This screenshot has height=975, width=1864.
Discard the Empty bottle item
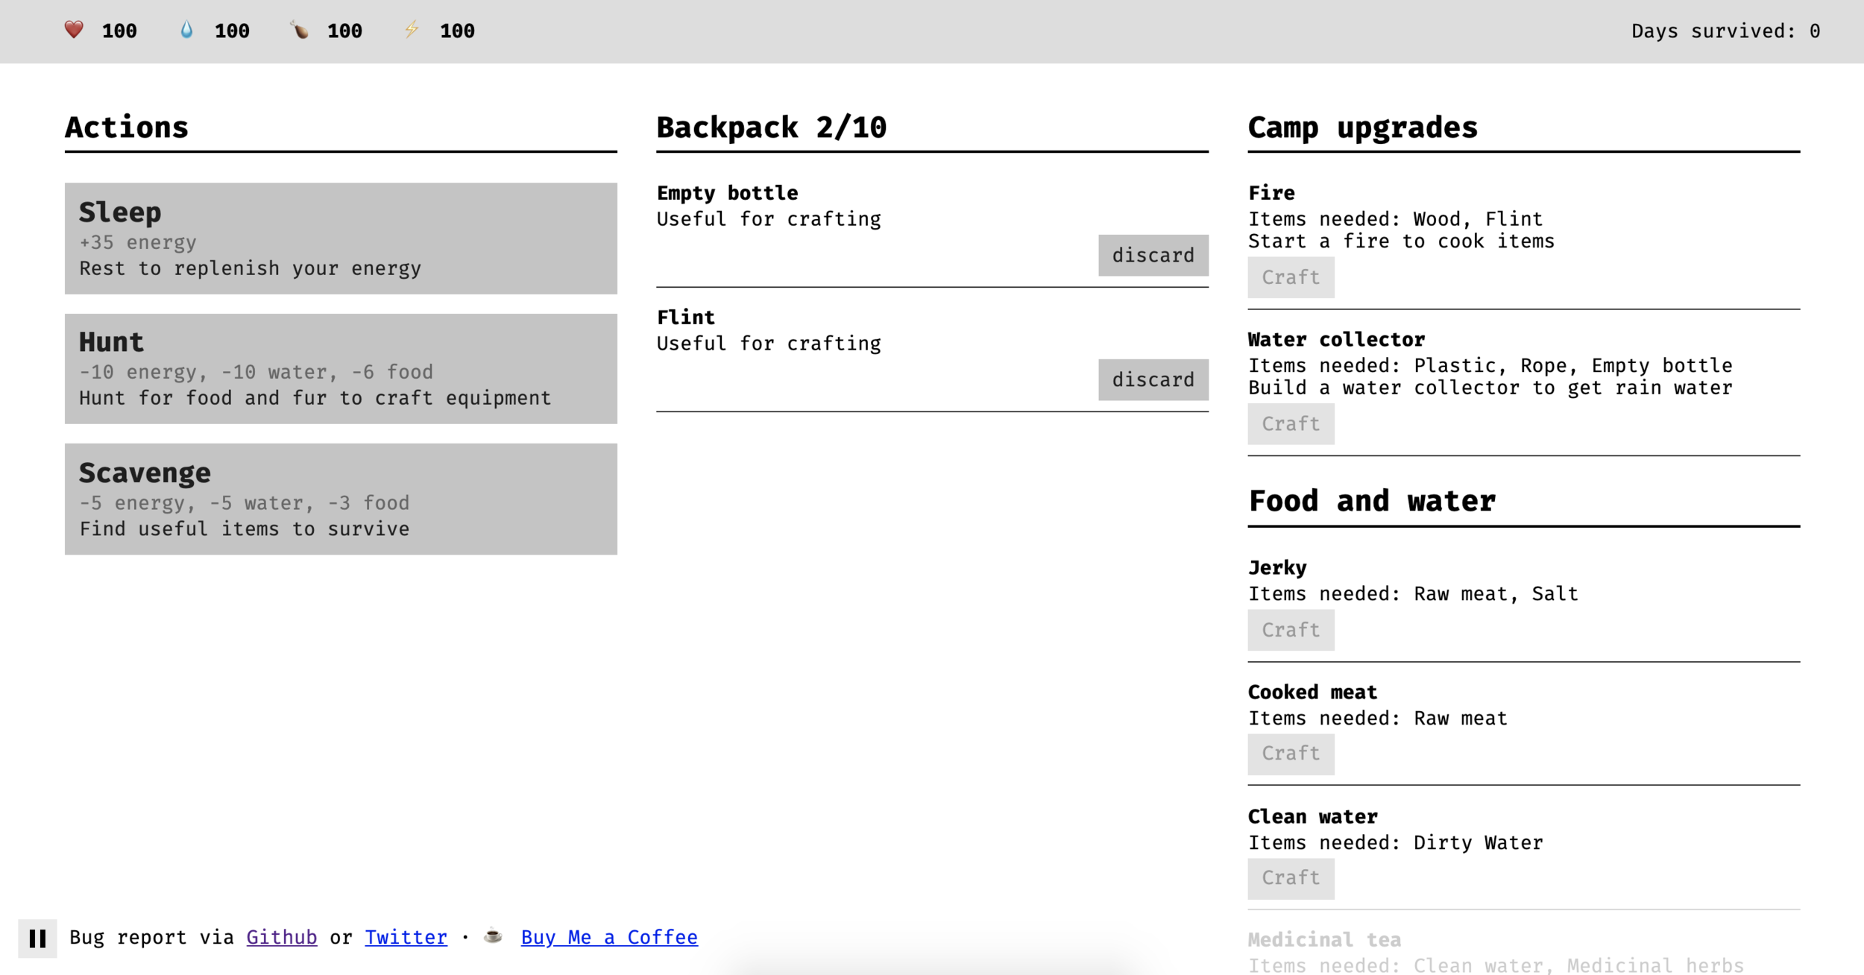[1152, 256]
